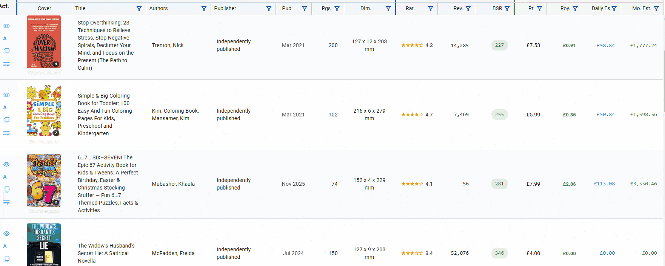Open the Dim. column filter

tap(388, 8)
